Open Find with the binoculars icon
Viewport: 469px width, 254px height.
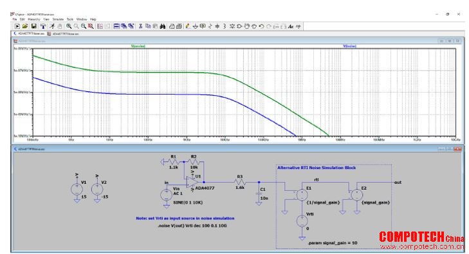[x=162, y=26]
